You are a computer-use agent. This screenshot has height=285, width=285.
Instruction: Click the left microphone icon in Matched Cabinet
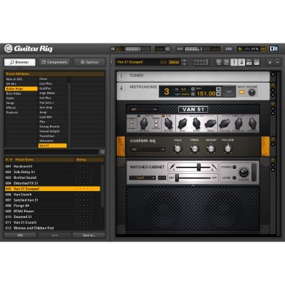click(x=172, y=167)
